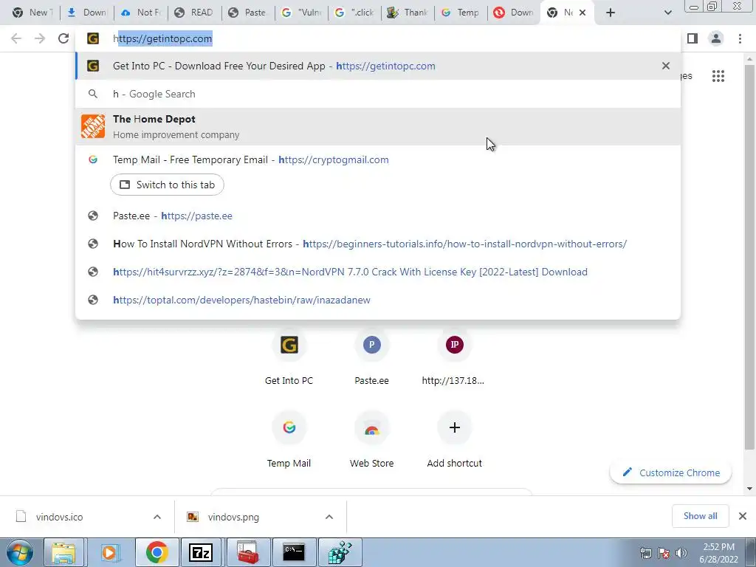Viewport: 756px width, 567px height.
Task: Open Temp Mail shortcut tile
Action: tap(289, 441)
